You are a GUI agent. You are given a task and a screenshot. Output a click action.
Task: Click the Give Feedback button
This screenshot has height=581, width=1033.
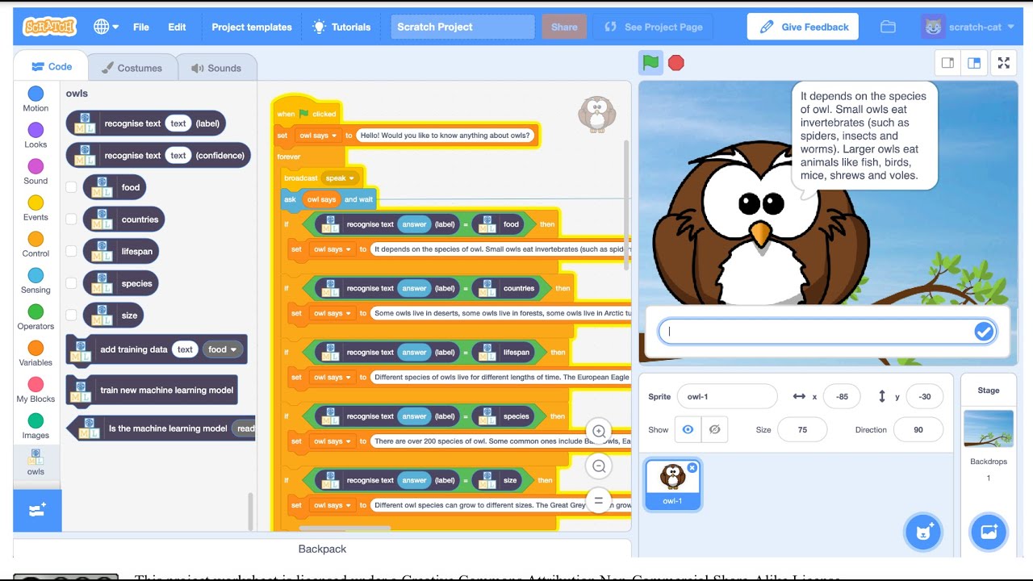pos(803,27)
